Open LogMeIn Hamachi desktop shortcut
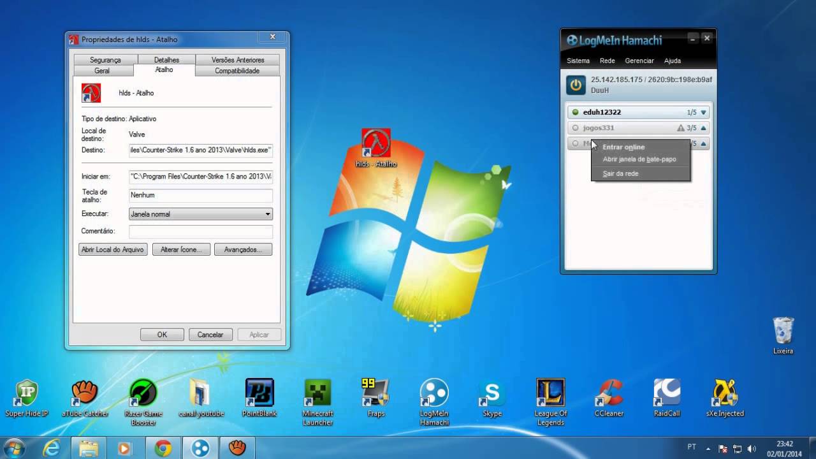 pyautogui.click(x=434, y=402)
